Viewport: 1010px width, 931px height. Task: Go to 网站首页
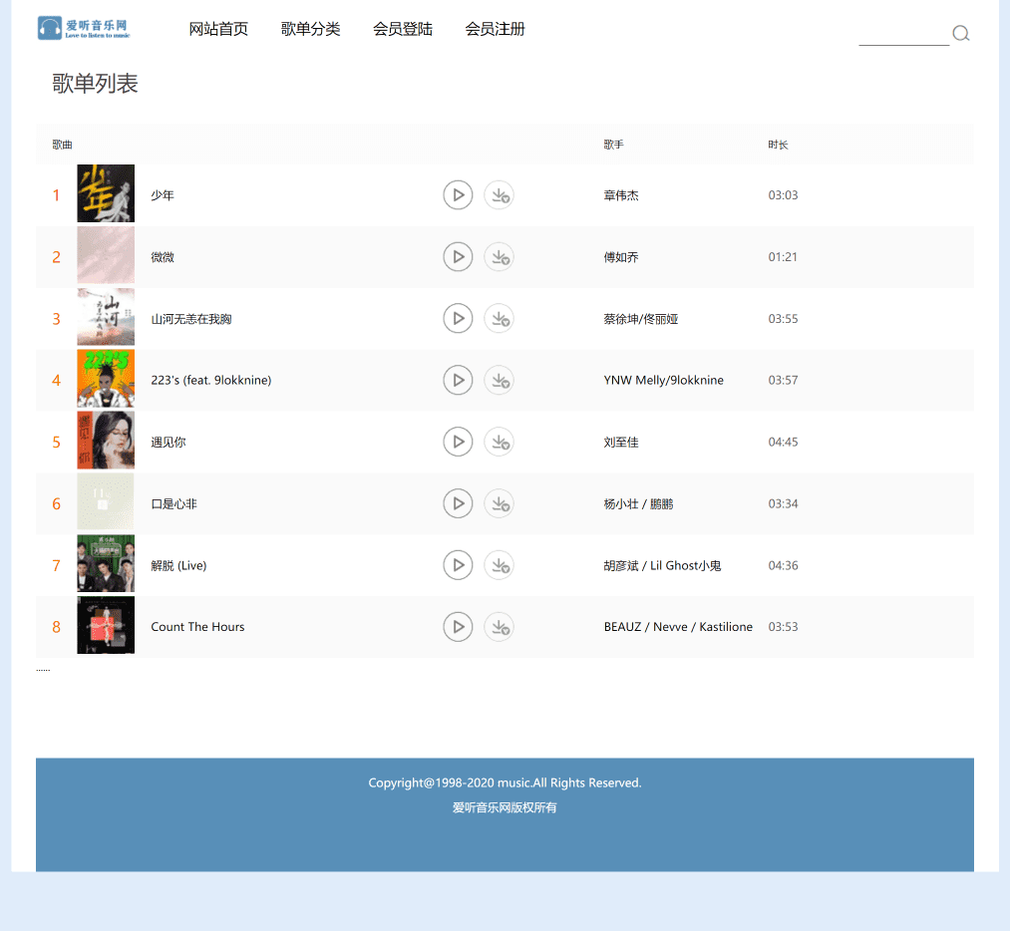pos(218,29)
